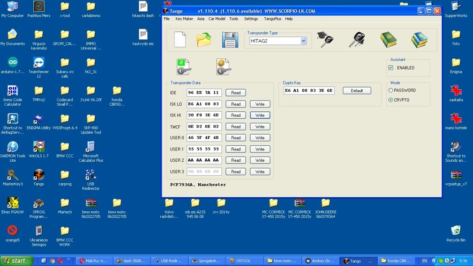Click the TMCF value field

[204, 127]
